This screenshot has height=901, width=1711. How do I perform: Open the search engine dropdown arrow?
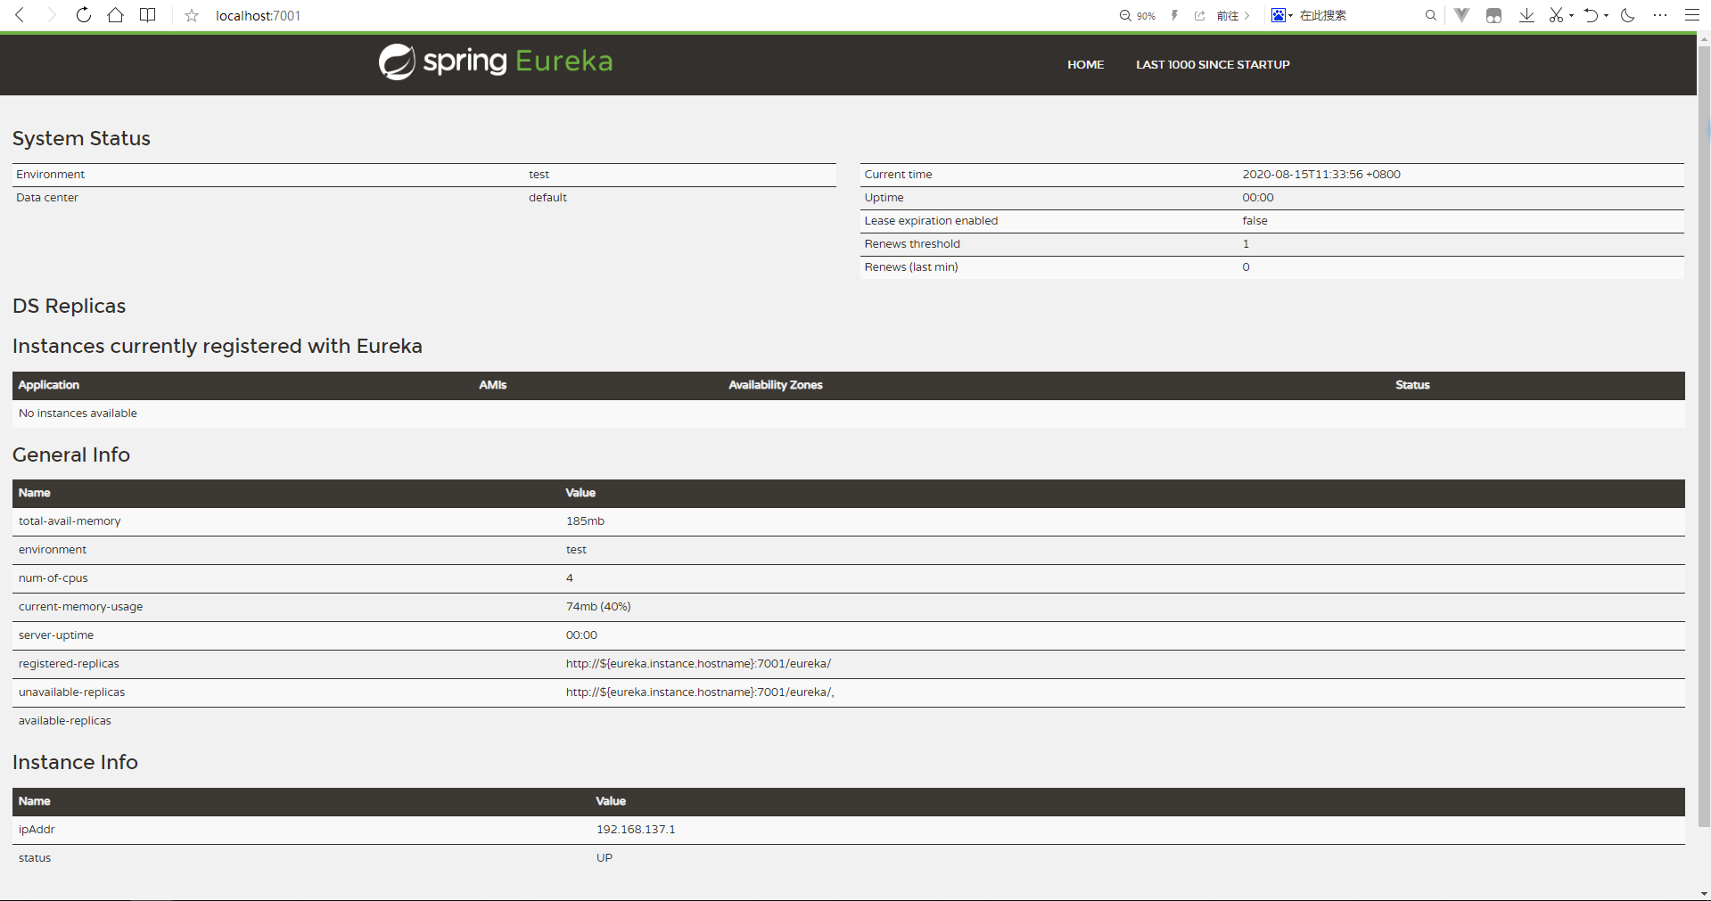(x=1290, y=15)
